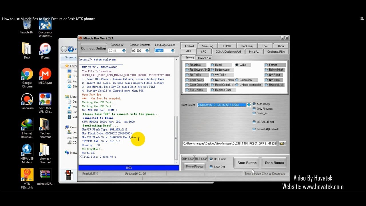
Task: Open the SoftEther VPN Client icon
Action: (x=45, y=103)
